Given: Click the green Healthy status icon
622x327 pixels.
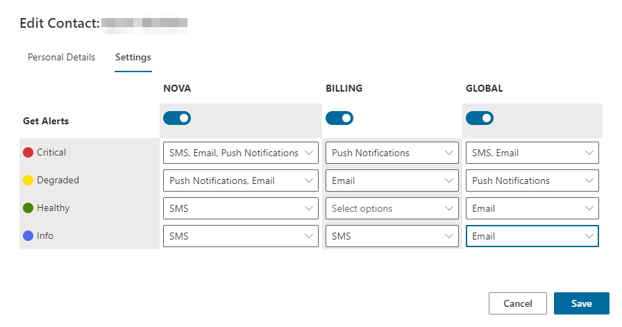Looking at the screenshot, I should (28, 208).
